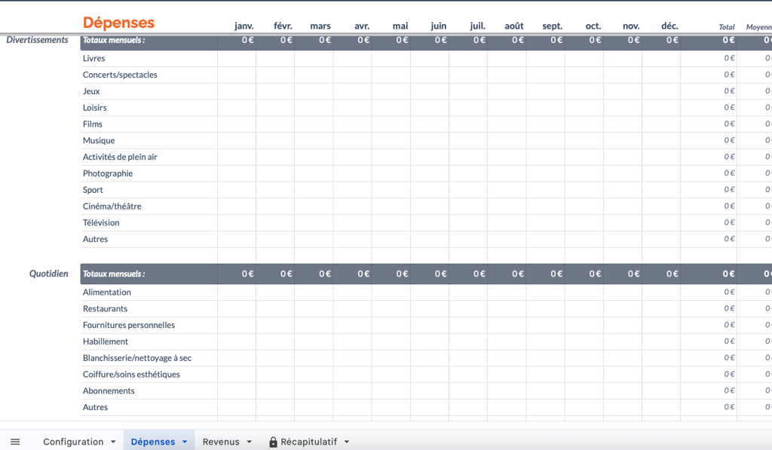Viewport: 772px width, 450px height.
Task: Click the Total column header
Action: (727, 27)
